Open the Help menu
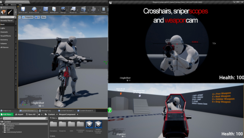 click(20, 5)
